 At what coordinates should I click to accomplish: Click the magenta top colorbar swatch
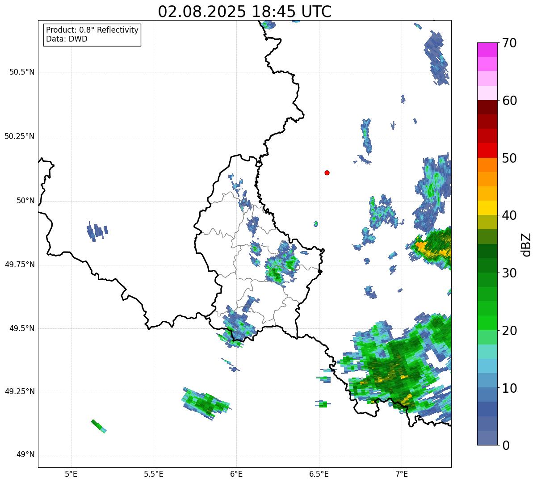(x=487, y=50)
